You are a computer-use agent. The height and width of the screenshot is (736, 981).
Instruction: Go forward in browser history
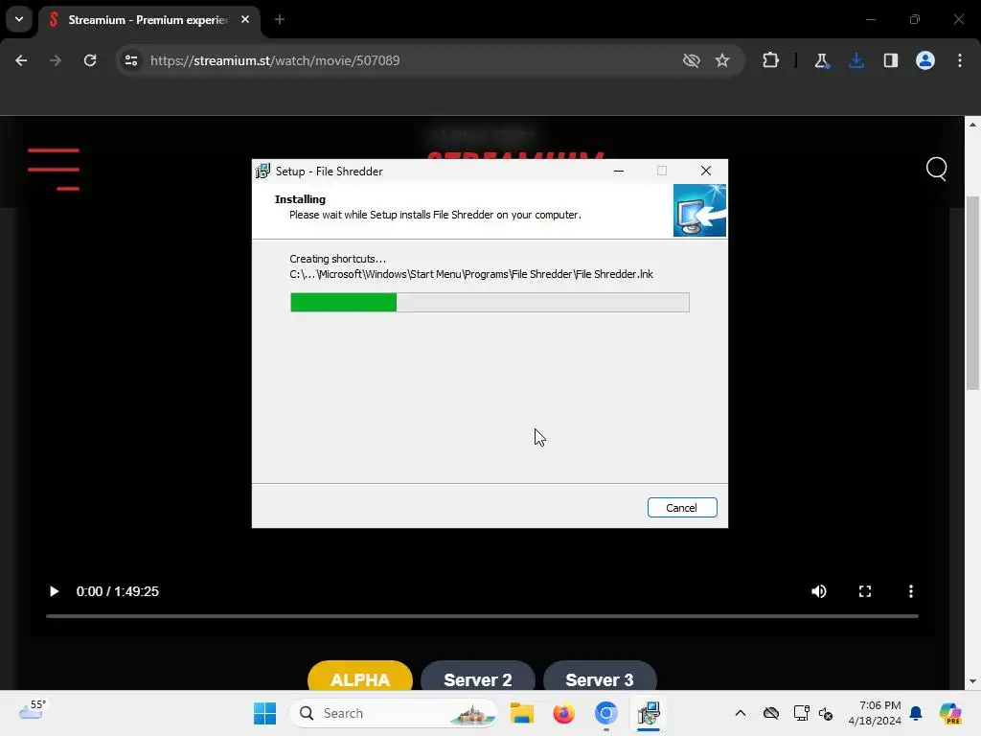pyautogui.click(x=56, y=60)
